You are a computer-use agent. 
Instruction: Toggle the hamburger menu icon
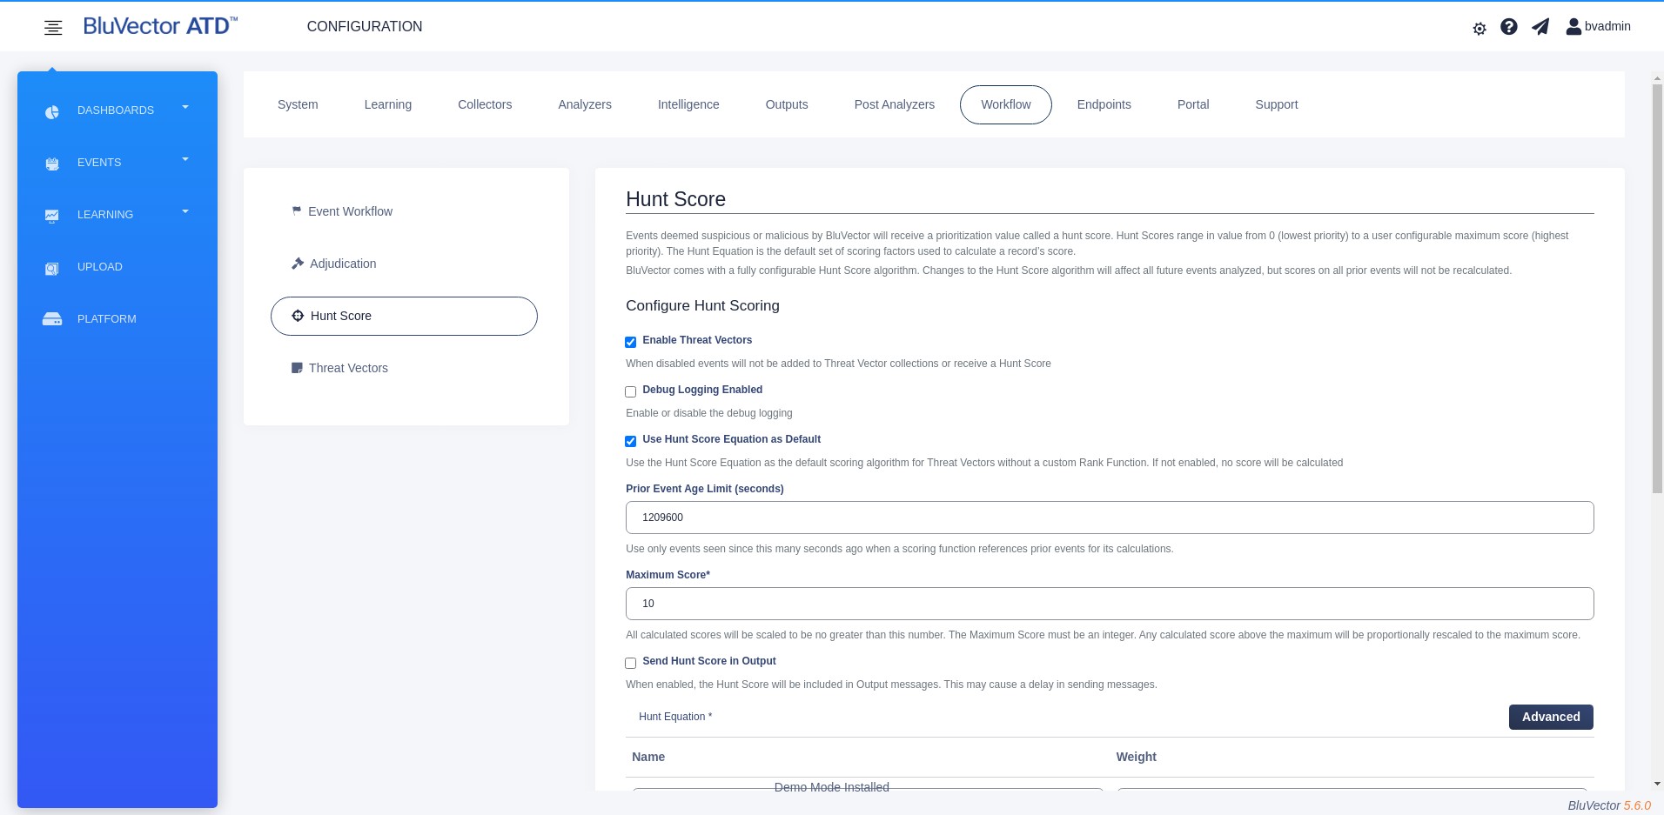coord(53,28)
